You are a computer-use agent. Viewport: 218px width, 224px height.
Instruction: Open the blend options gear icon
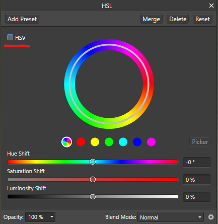211,217
